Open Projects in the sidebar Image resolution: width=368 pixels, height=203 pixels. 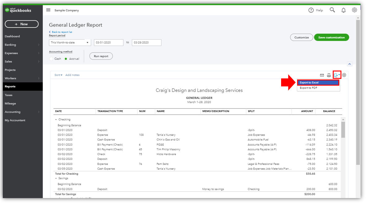click(x=10, y=70)
